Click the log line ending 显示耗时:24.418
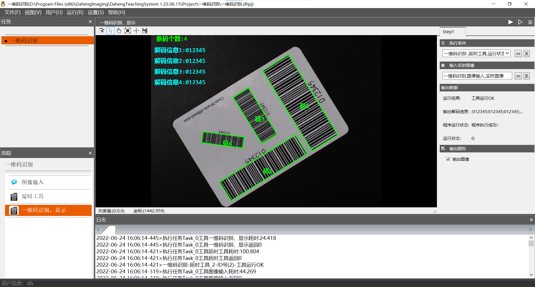This screenshot has height=287, width=535. point(186,238)
